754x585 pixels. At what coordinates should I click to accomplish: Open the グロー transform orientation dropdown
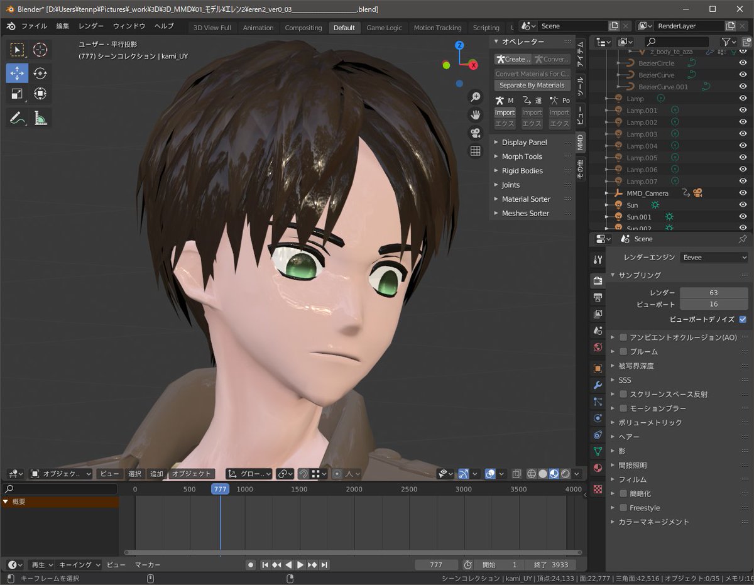point(249,474)
